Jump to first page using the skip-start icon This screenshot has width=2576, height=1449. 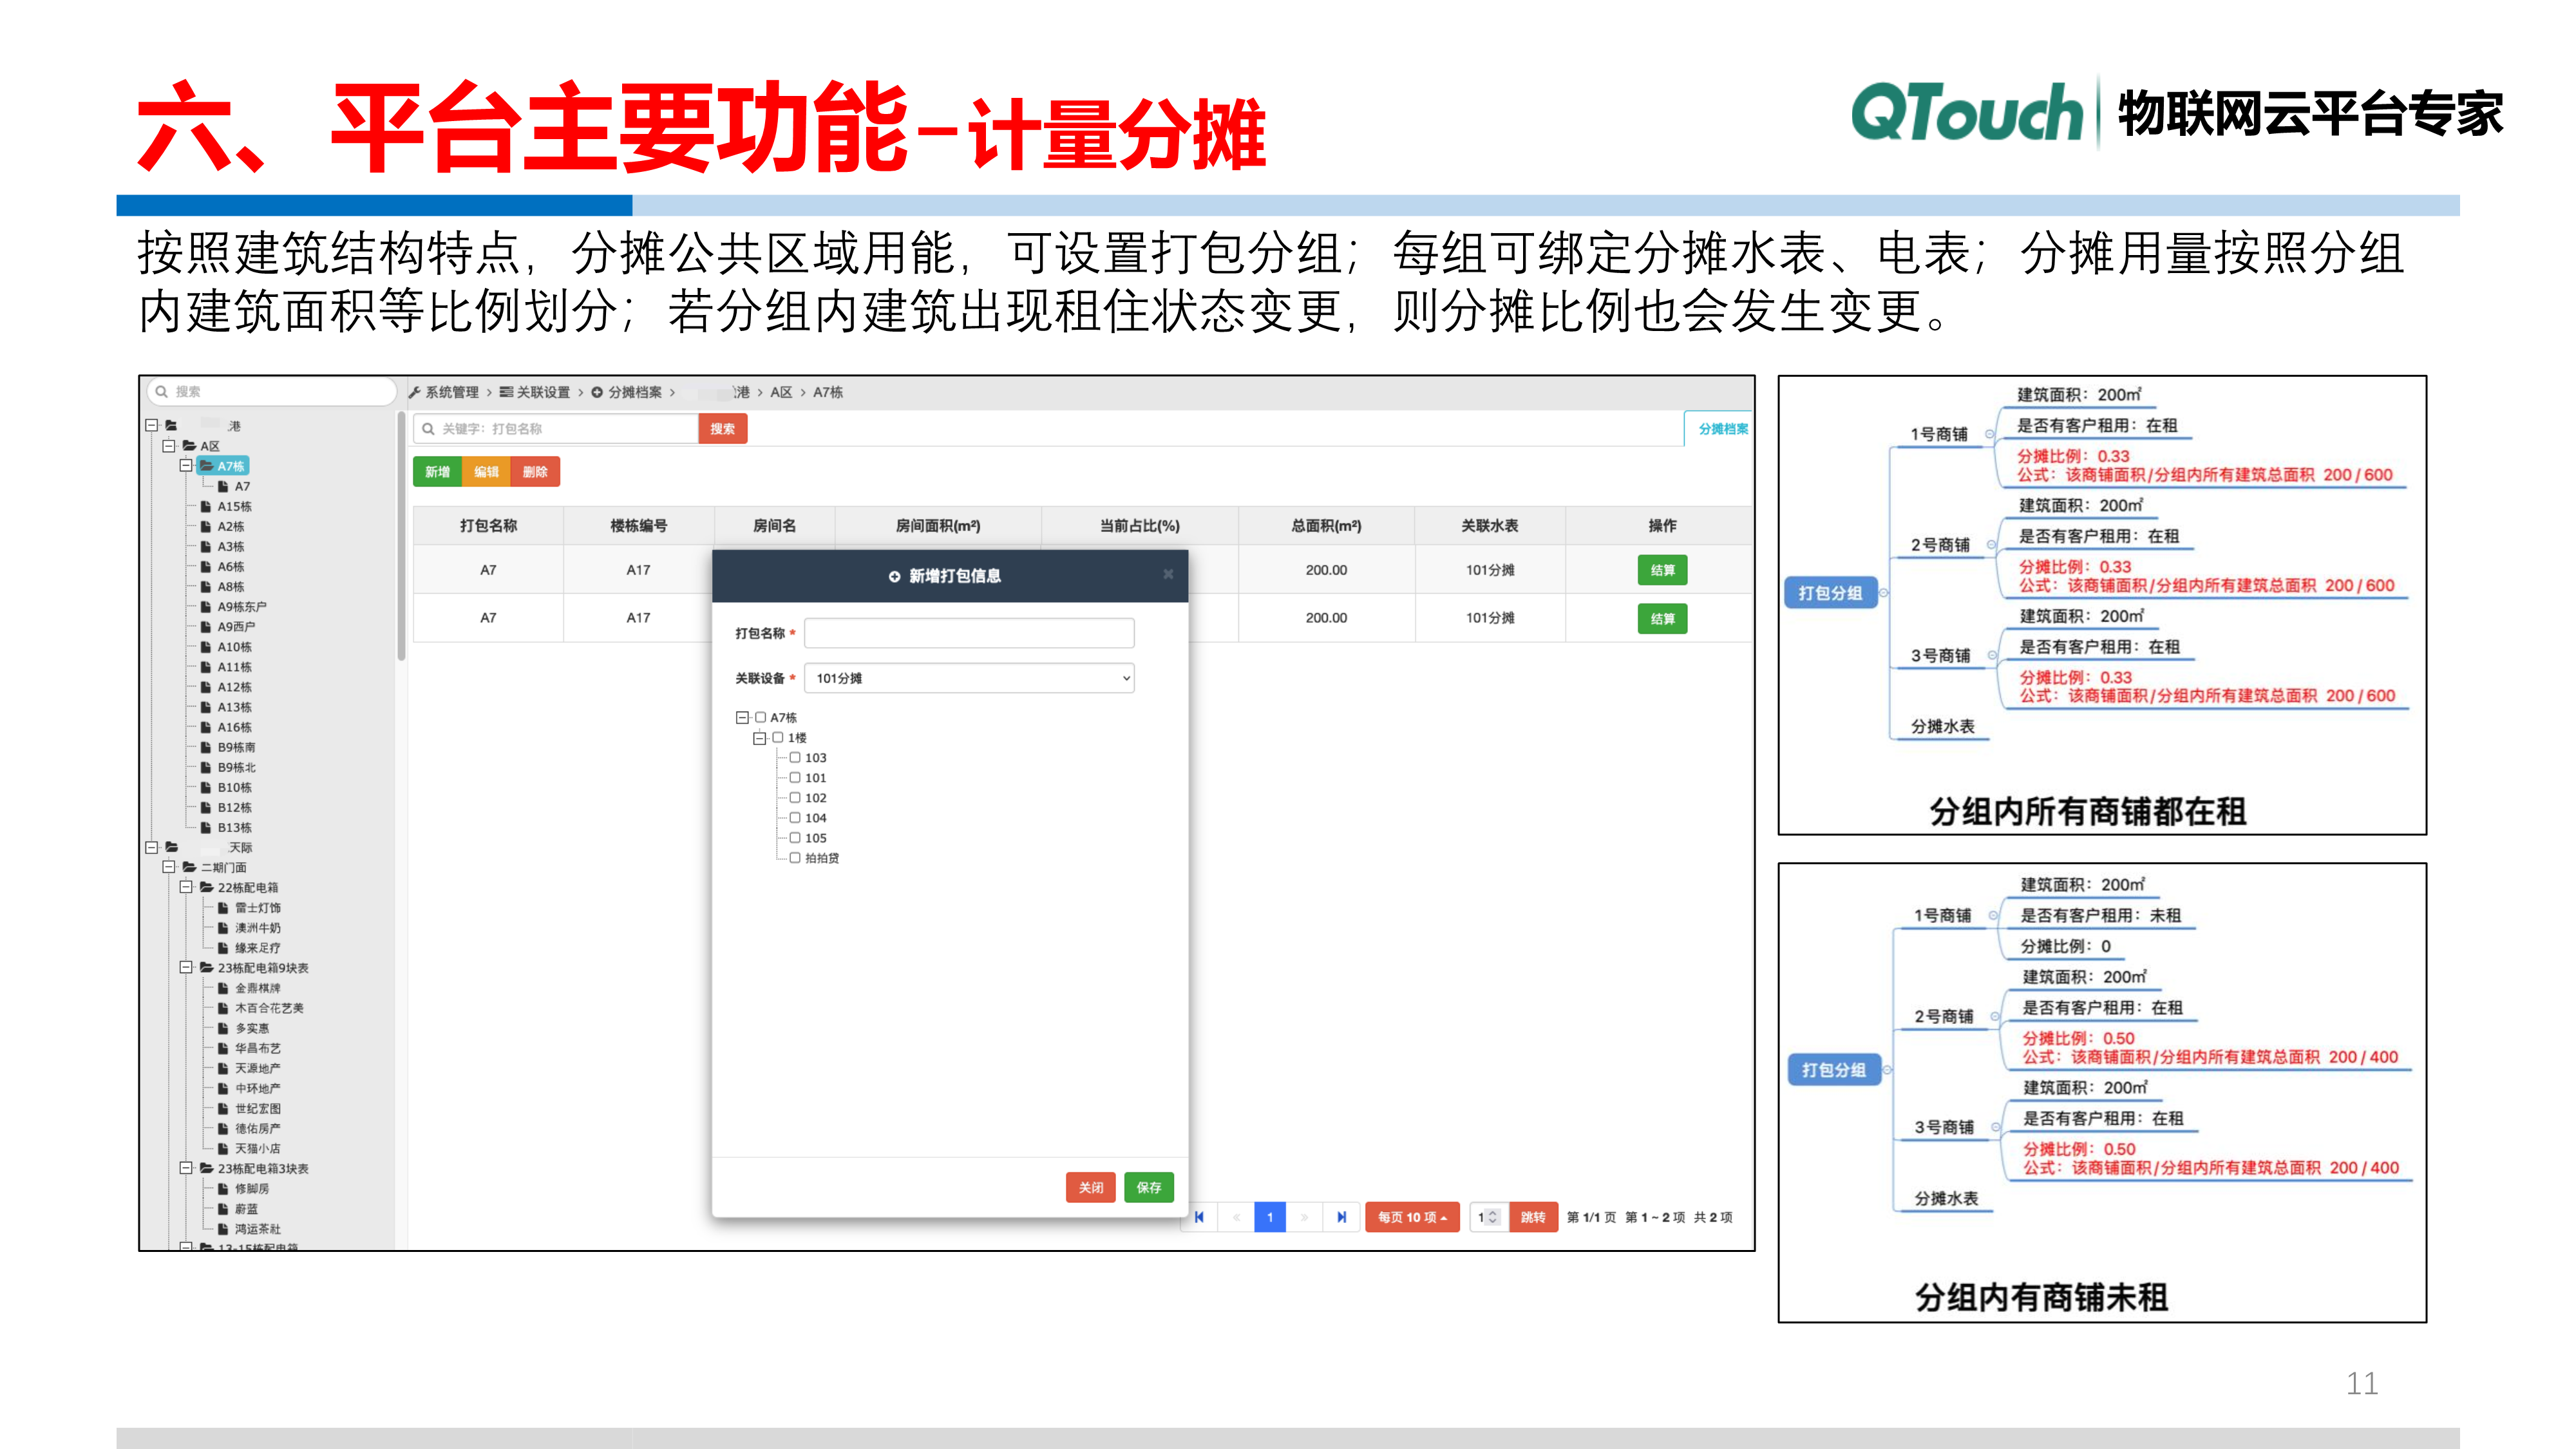(x=1199, y=1218)
